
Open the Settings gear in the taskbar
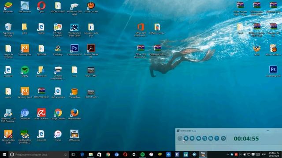point(134,154)
